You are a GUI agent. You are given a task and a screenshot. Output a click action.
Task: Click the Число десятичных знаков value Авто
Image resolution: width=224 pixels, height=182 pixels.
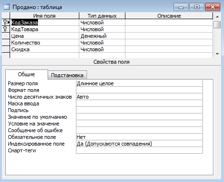tap(139, 97)
